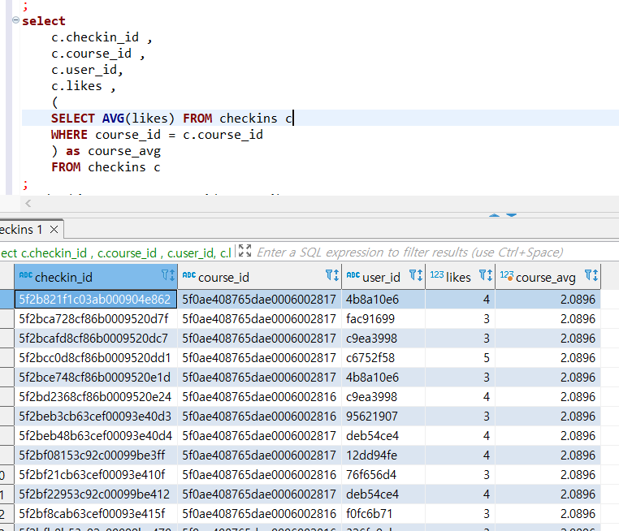Select cell 5f2bcafd8cf86b0009520dc7
The height and width of the screenshot is (531, 619).
(x=96, y=339)
